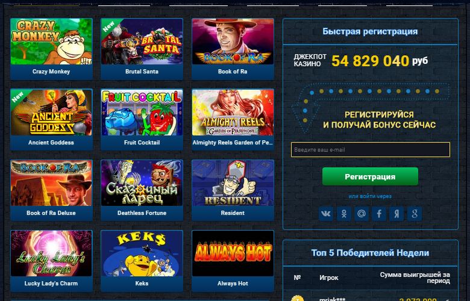Viewport: 470px width, 301px height.
Task: Sign in via the Mail.ru @ icon
Action: point(361,214)
